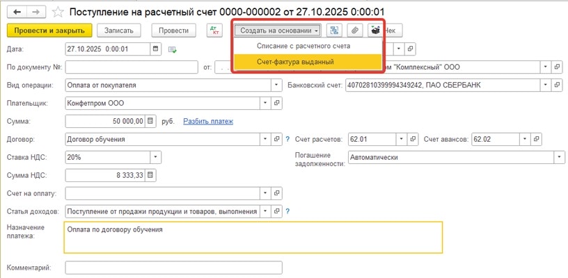Select 'Списание с расчетного счета' menu item
Image resolution: width=568 pixels, height=278 pixels.
pyautogui.click(x=303, y=46)
